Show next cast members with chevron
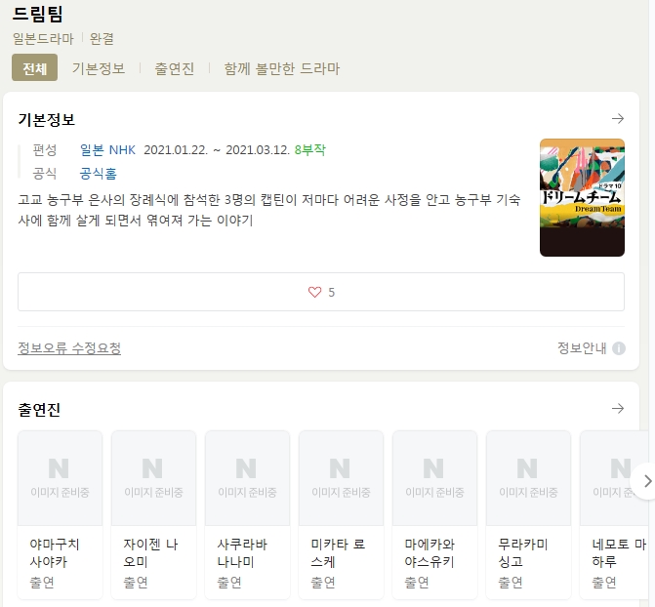The image size is (655, 607). tap(646, 481)
